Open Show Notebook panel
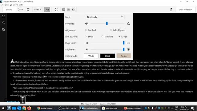This screenshot has height=111, width=197. (x=185, y=10)
